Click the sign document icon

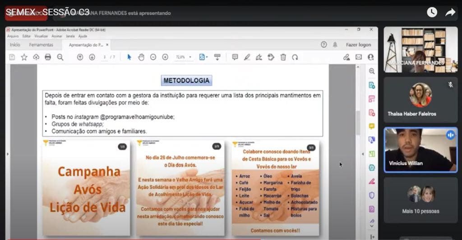[259, 57]
